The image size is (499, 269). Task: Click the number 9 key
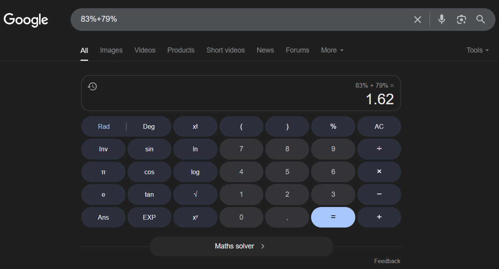click(x=333, y=149)
